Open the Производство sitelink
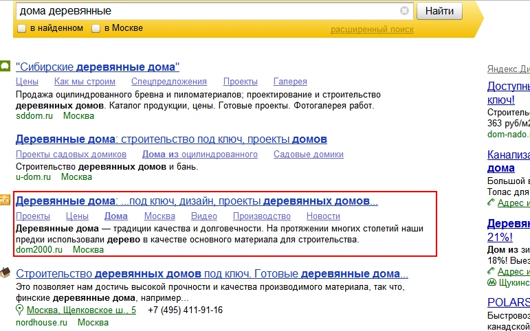The image size is (530, 331). point(262,216)
